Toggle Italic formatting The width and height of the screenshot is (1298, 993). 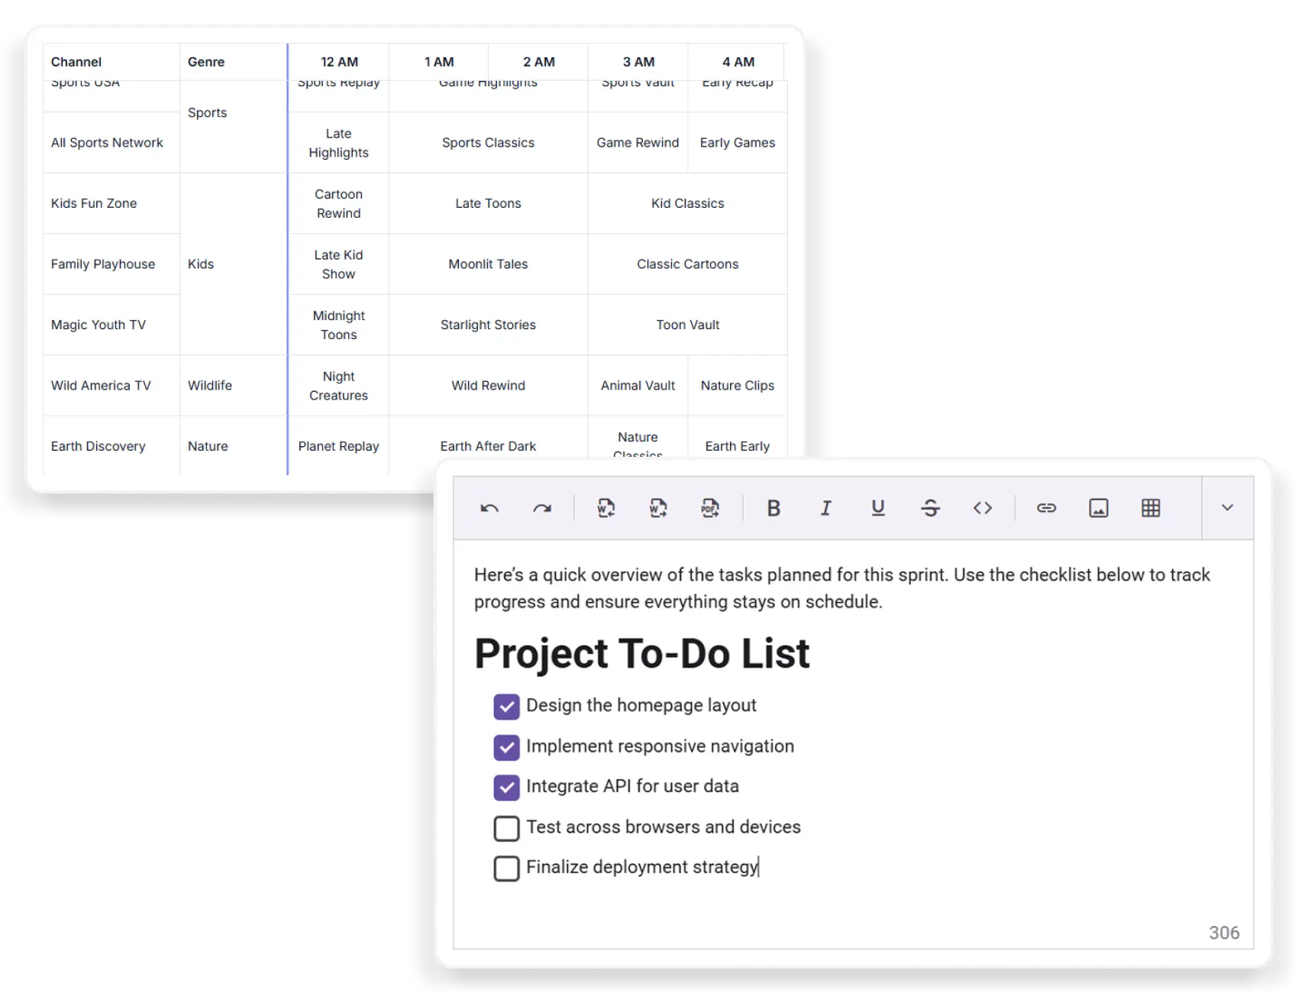(x=825, y=508)
